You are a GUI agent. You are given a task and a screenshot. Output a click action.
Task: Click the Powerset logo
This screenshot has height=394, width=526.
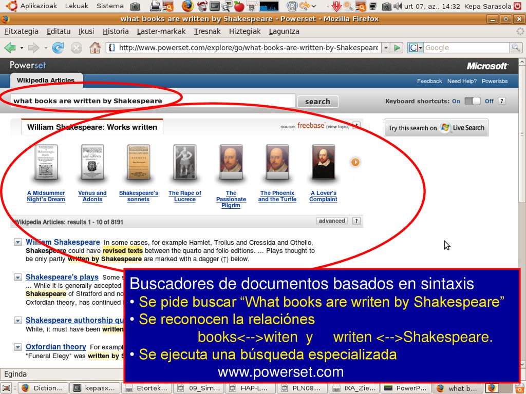click(x=28, y=65)
